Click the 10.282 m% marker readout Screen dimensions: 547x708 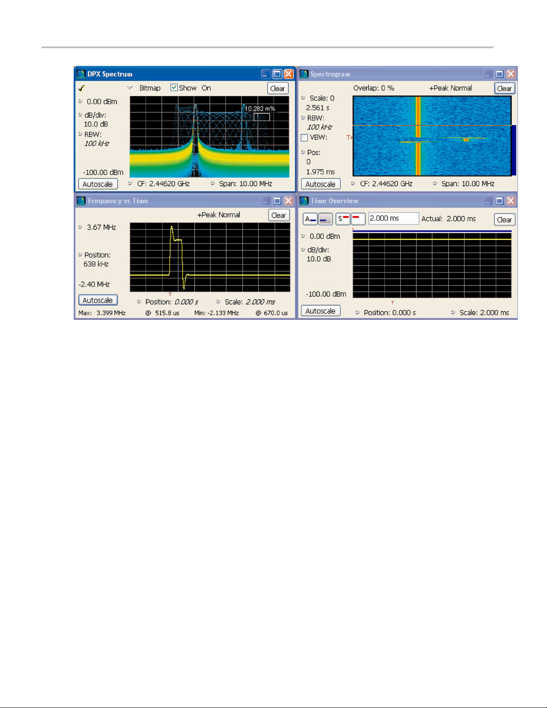(x=259, y=109)
